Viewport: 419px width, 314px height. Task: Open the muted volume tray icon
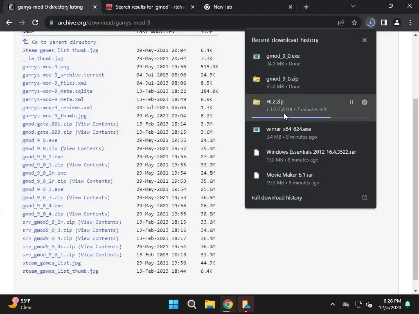tap(369, 304)
